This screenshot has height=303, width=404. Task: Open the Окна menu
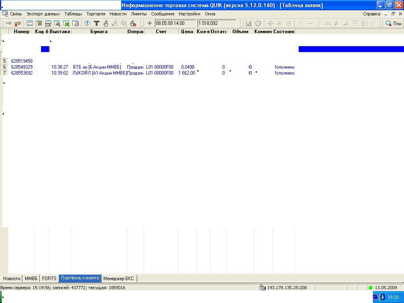pos(210,14)
